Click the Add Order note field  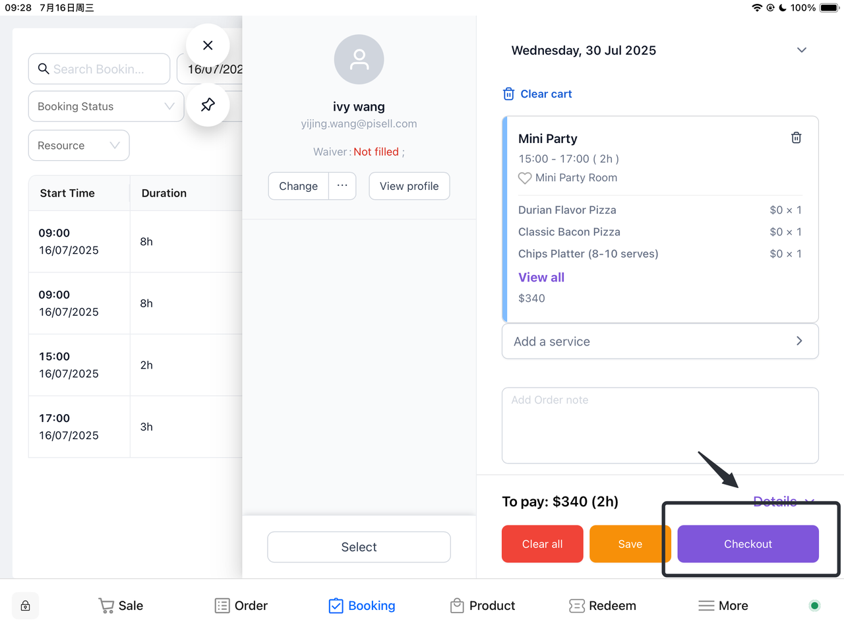tap(659, 425)
